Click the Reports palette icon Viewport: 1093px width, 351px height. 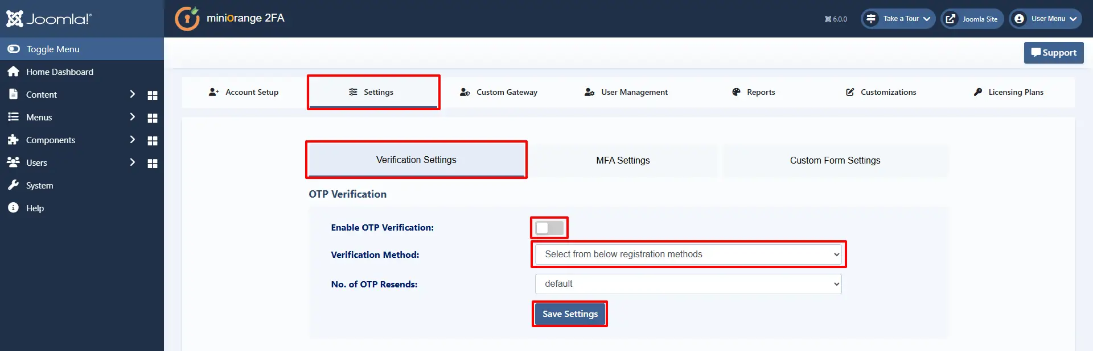click(737, 92)
